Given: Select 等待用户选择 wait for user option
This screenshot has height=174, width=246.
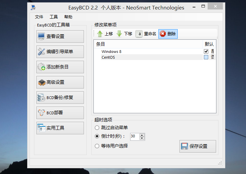Looking at the screenshot, I should tap(111, 146).
